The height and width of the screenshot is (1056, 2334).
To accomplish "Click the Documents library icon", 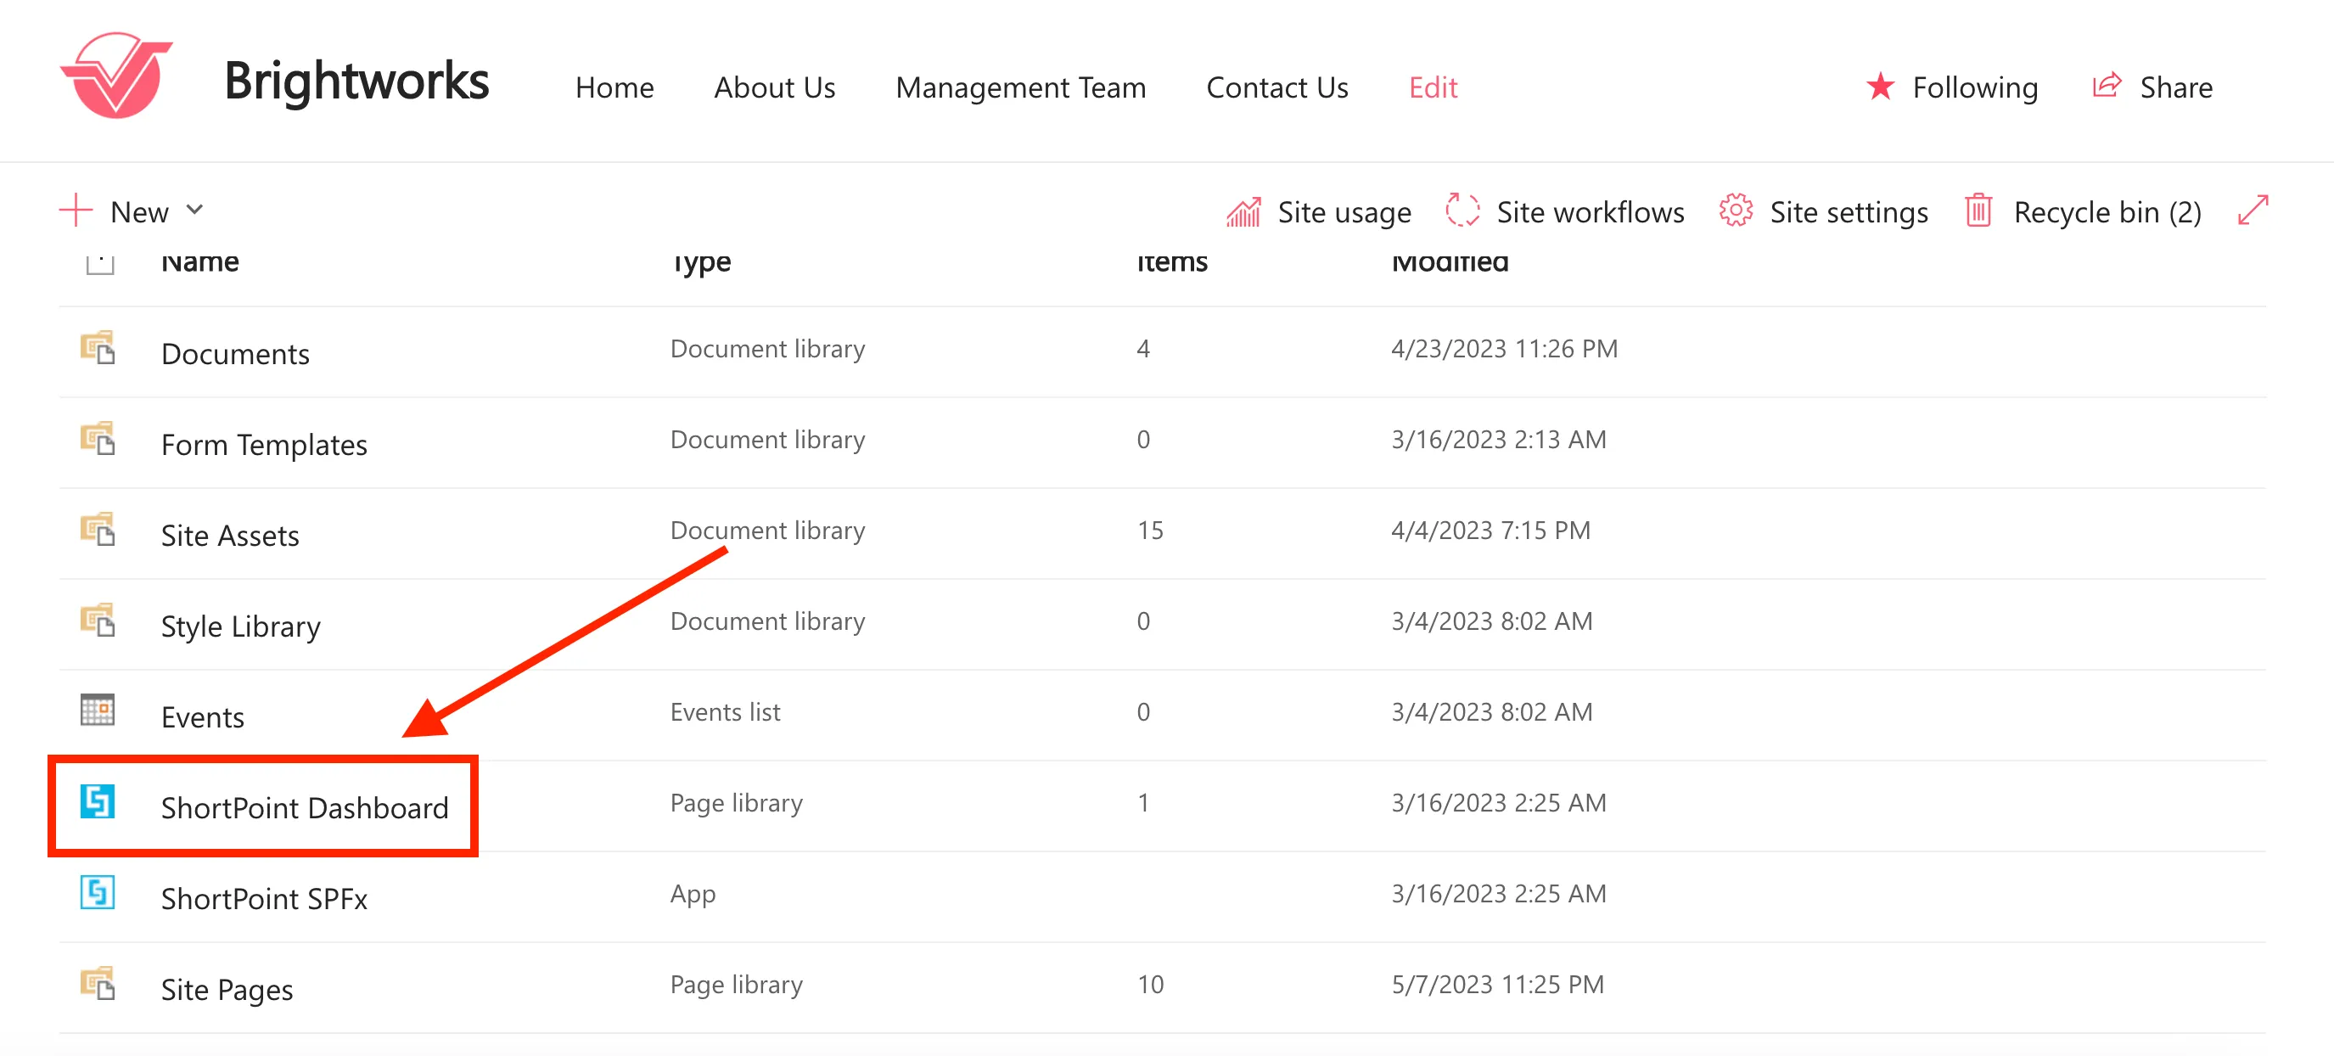I will [98, 348].
